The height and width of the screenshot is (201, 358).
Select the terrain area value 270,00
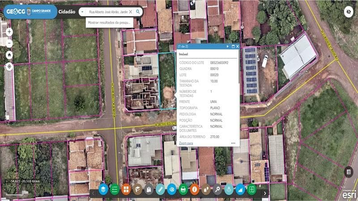coord(215,137)
